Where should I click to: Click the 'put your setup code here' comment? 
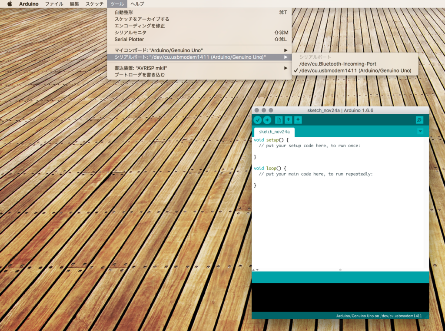tap(309, 146)
